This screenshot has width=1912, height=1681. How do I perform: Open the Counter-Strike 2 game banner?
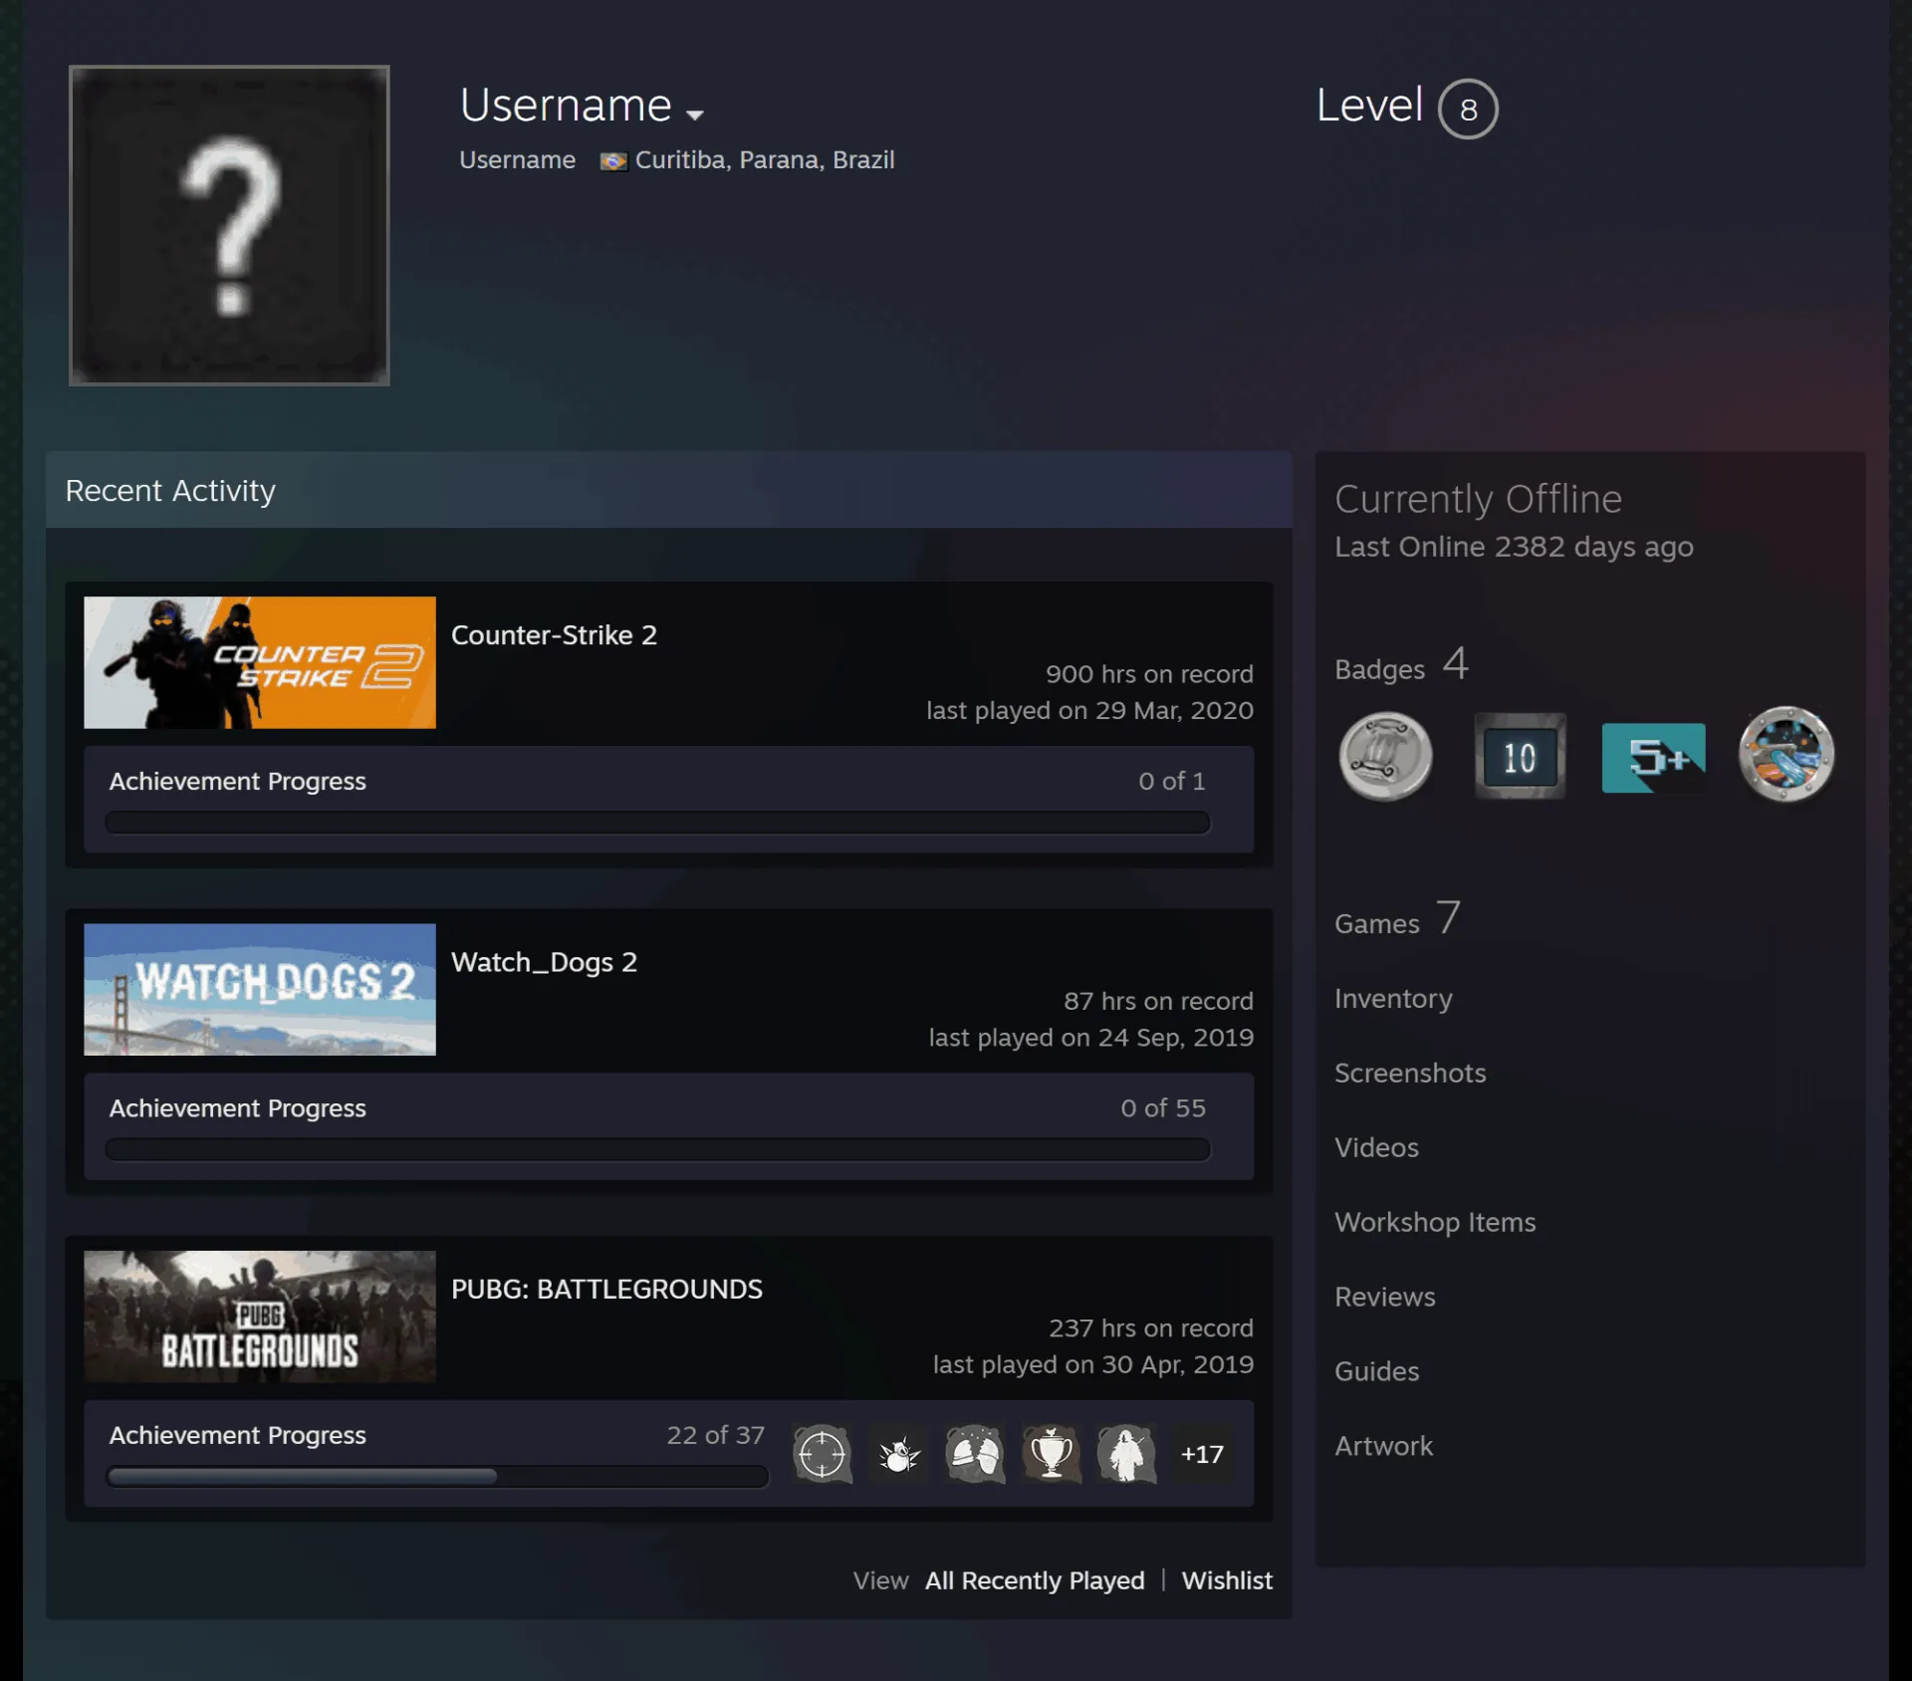260,662
